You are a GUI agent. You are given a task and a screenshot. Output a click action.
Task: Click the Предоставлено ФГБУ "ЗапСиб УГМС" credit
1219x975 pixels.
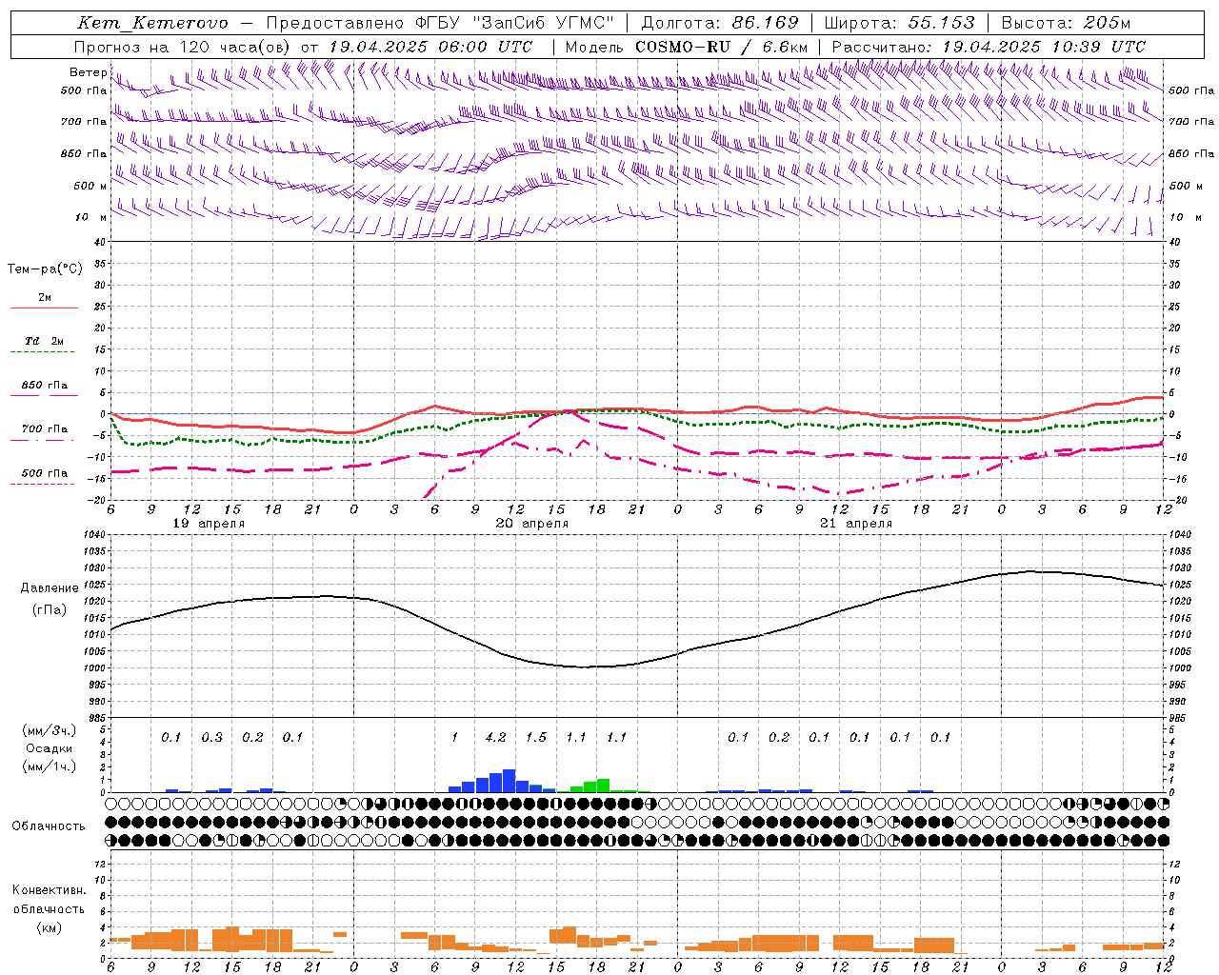tap(441, 23)
